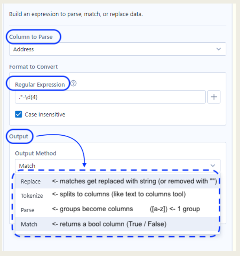Viewport: 240px width, 256px height.
Task: Click the Regular Expression help question-mark icon
Action: [x=74, y=84]
